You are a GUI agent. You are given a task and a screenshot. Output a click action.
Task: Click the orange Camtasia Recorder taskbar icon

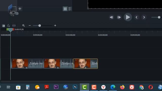[x=94, y=87]
